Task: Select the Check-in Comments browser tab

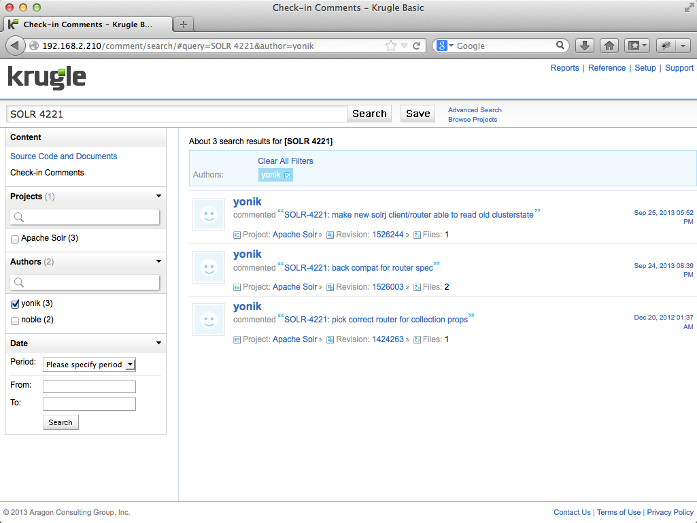Action: (88, 24)
